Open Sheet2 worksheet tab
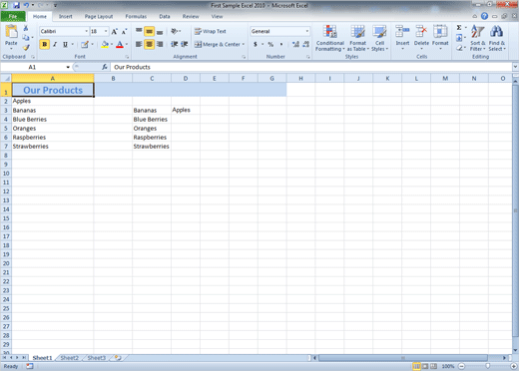 (70, 358)
